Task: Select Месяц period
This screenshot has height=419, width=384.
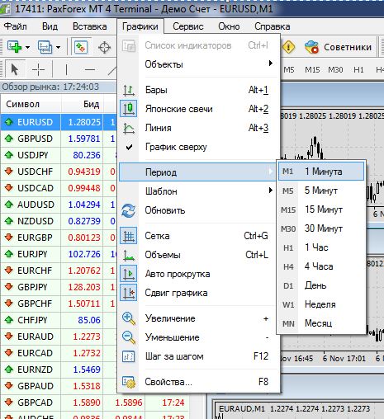Action: click(321, 323)
